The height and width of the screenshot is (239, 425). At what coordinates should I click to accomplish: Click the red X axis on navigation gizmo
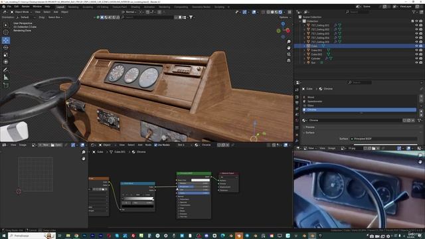pyautogui.click(x=288, y=31)
